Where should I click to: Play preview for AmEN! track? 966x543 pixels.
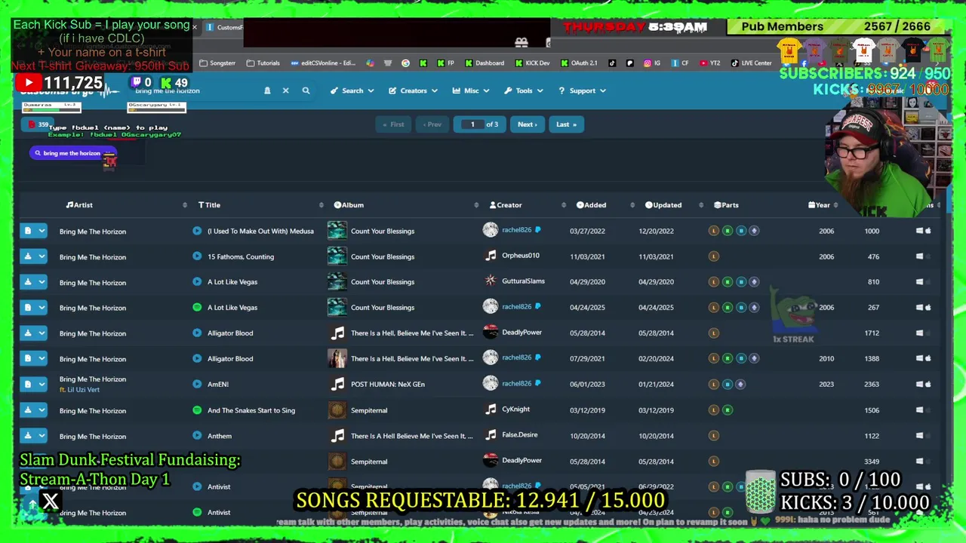[x=197, y=384]
